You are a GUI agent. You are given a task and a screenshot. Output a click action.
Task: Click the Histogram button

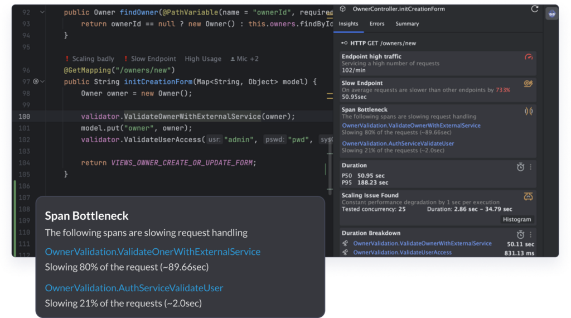[517, 220]
